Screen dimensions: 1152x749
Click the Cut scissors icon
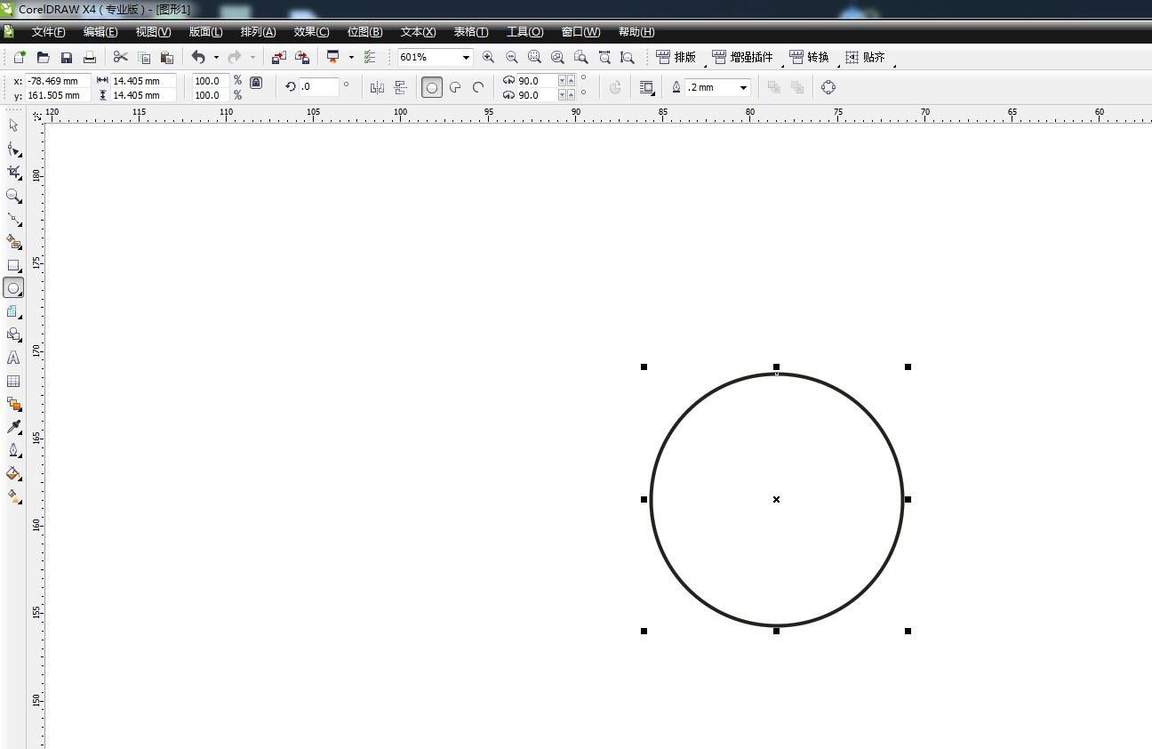point(120,57)
